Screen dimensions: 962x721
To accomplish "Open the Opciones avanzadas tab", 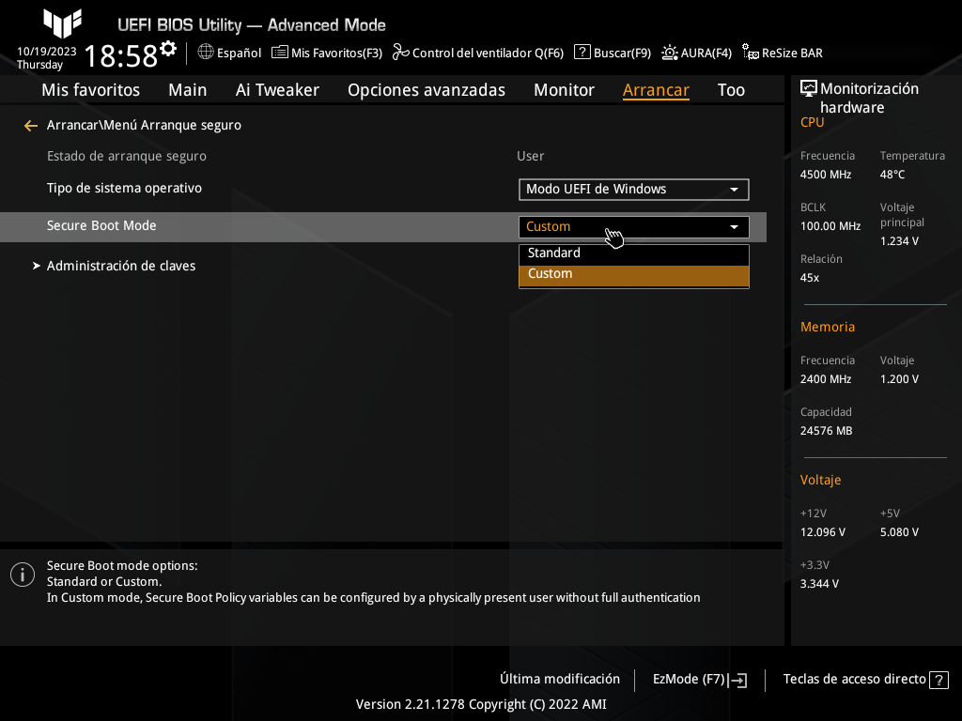I will 426,90.
